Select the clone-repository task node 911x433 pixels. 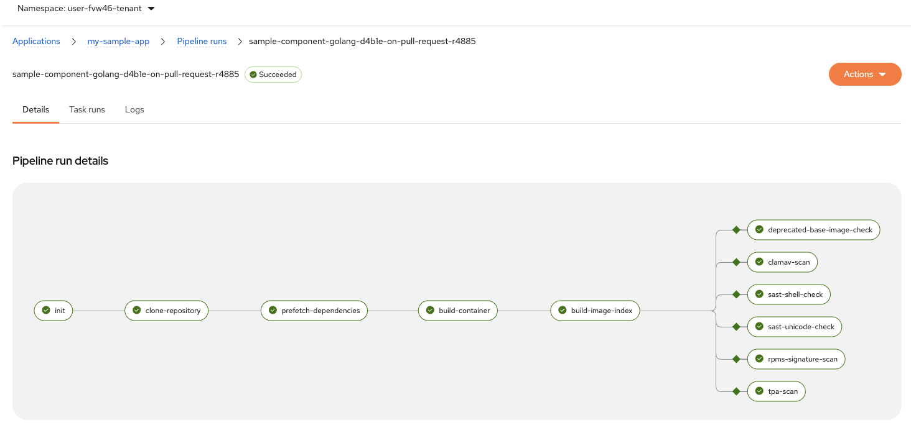pyautogui.click(x=166, y=311)
